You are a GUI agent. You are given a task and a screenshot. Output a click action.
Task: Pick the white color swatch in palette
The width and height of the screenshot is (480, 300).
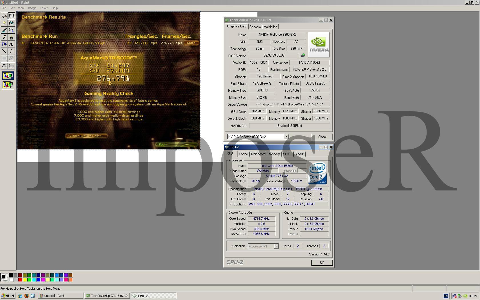tap(11, 280)
